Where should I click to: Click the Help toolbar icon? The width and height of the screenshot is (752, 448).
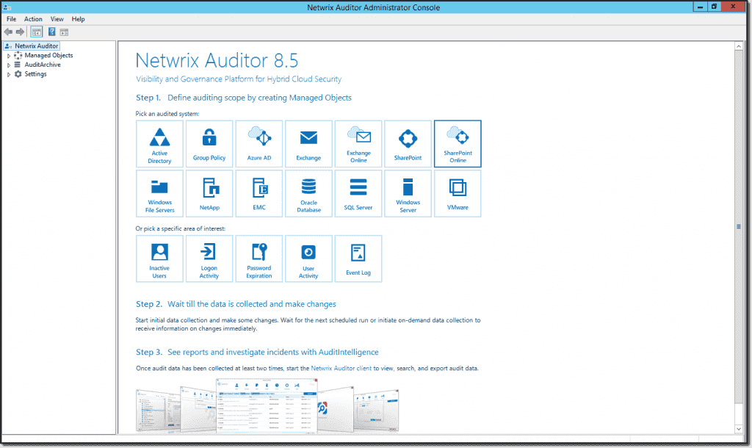click(52, 32)
